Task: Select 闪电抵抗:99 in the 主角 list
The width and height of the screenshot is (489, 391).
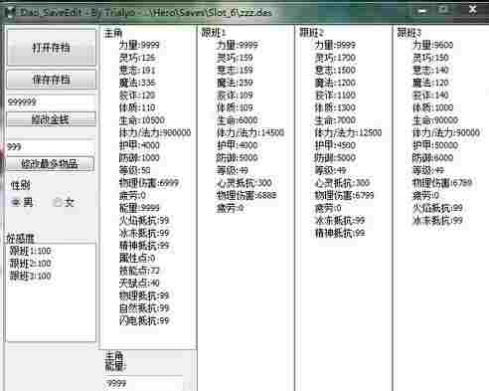Action: point(144,320)
